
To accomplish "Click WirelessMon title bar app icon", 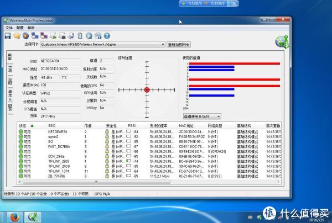I will (x=6, y=20).
